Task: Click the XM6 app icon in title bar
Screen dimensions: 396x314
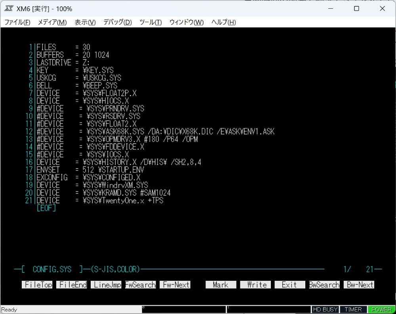Action: [9, 9]
